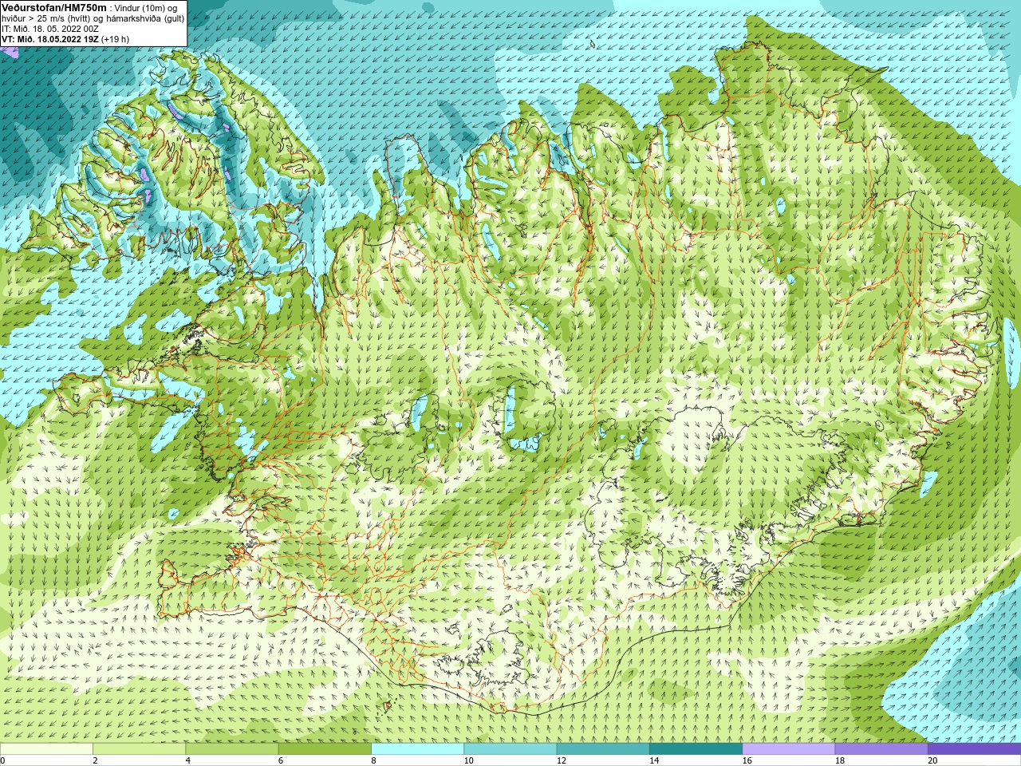Click the medium purple 18–20 m/s legend swatch
Screen dimensions: 1021x766
(881, 749)
